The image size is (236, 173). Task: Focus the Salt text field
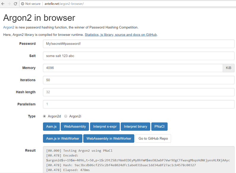click(138, 56)
